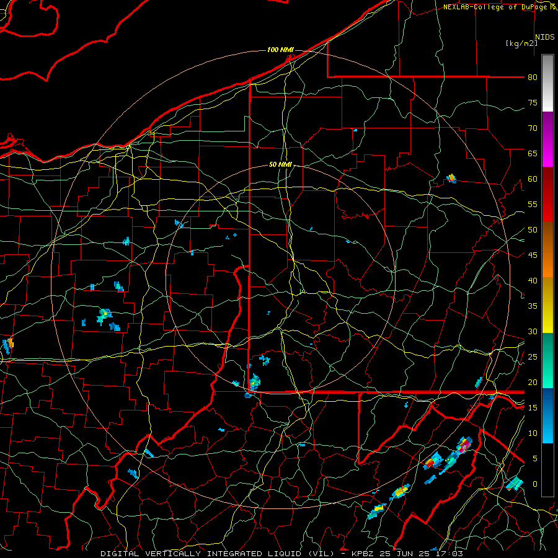Choose the 5 color bar label

point(534,459)
